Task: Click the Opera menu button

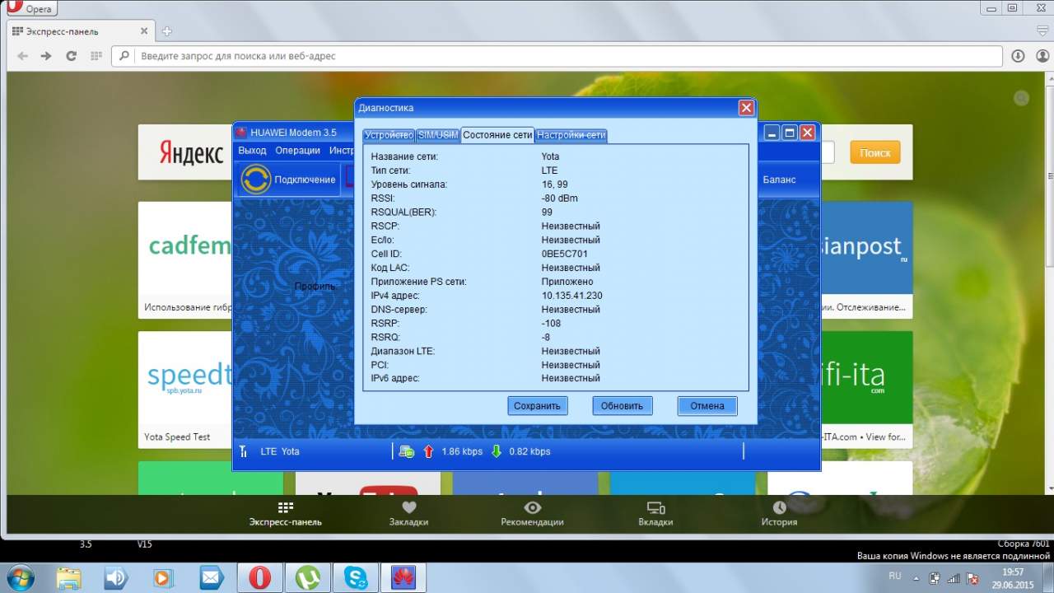Action: point(30,8)
